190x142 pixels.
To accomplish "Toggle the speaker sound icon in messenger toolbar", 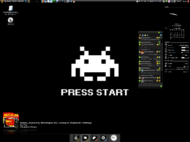I will tap(148, 35).
